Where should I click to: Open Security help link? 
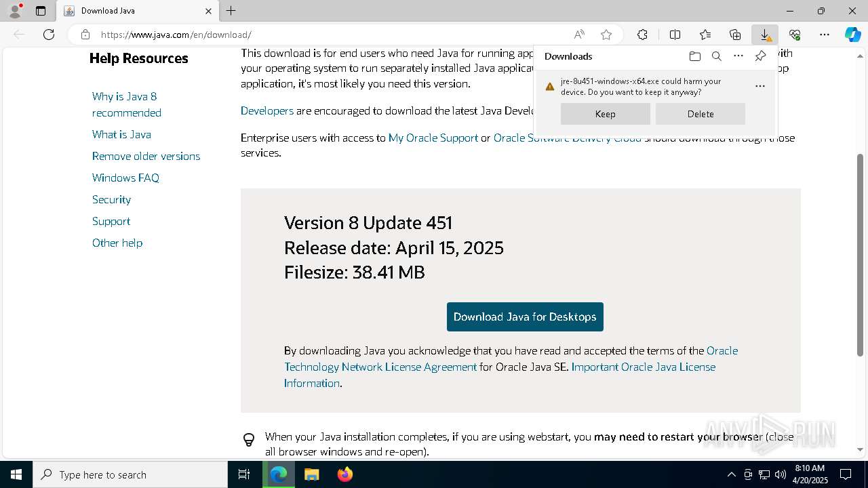(x=111, y=199)
